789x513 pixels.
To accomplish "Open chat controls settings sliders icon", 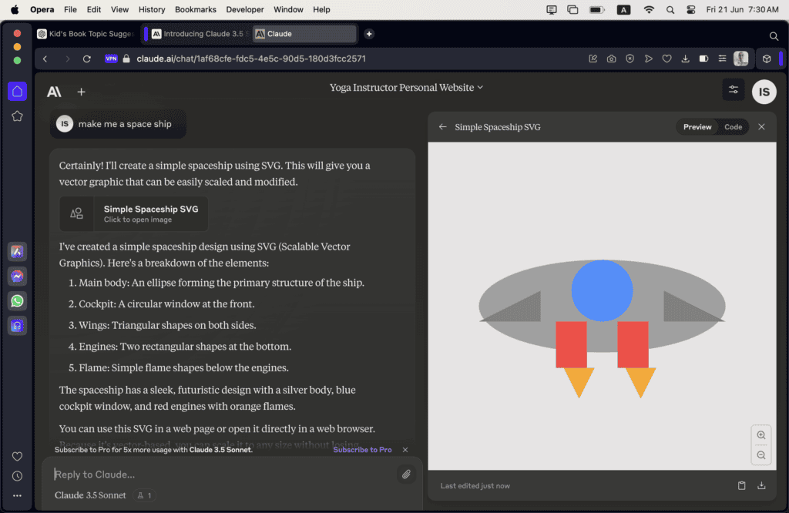I will 734,90.
